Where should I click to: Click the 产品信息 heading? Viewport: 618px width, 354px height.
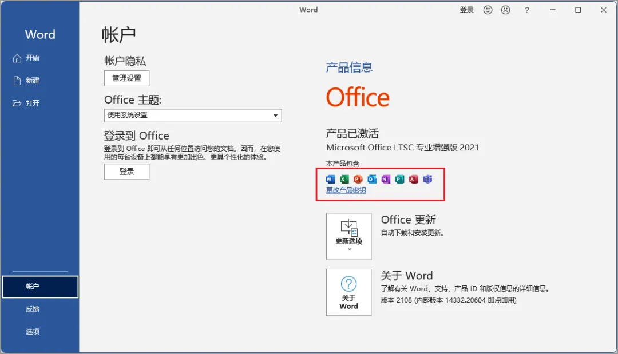[x=349, y=67]
